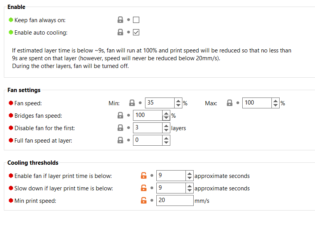The height and width of the screenshot is (230, 315).
Task: Click the lock icon for Full fan speed at layer
Action: [x=120, y=140]
